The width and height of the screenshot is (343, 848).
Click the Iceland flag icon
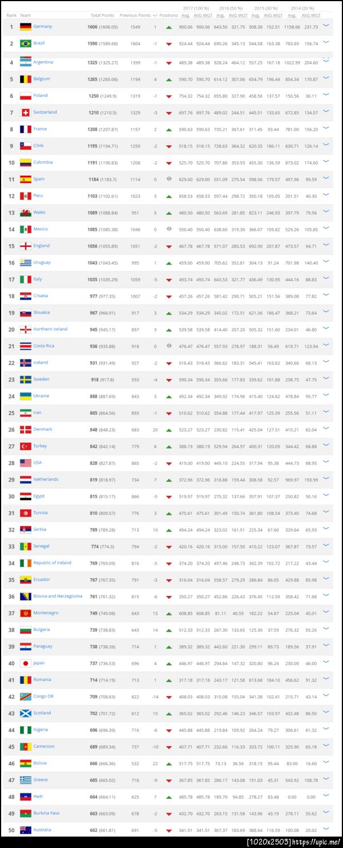pos(25,363)
